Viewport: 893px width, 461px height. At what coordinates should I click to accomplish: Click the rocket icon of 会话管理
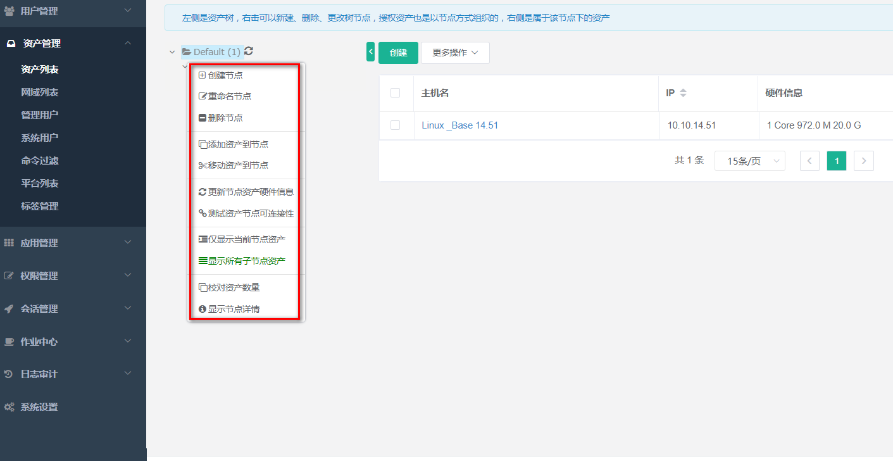(x=9, y=309)
